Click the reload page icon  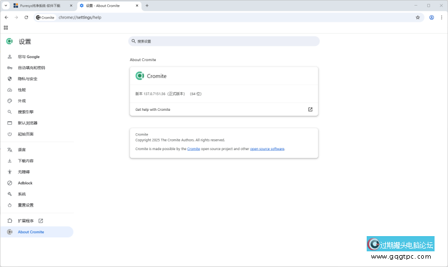coord(26,17)
